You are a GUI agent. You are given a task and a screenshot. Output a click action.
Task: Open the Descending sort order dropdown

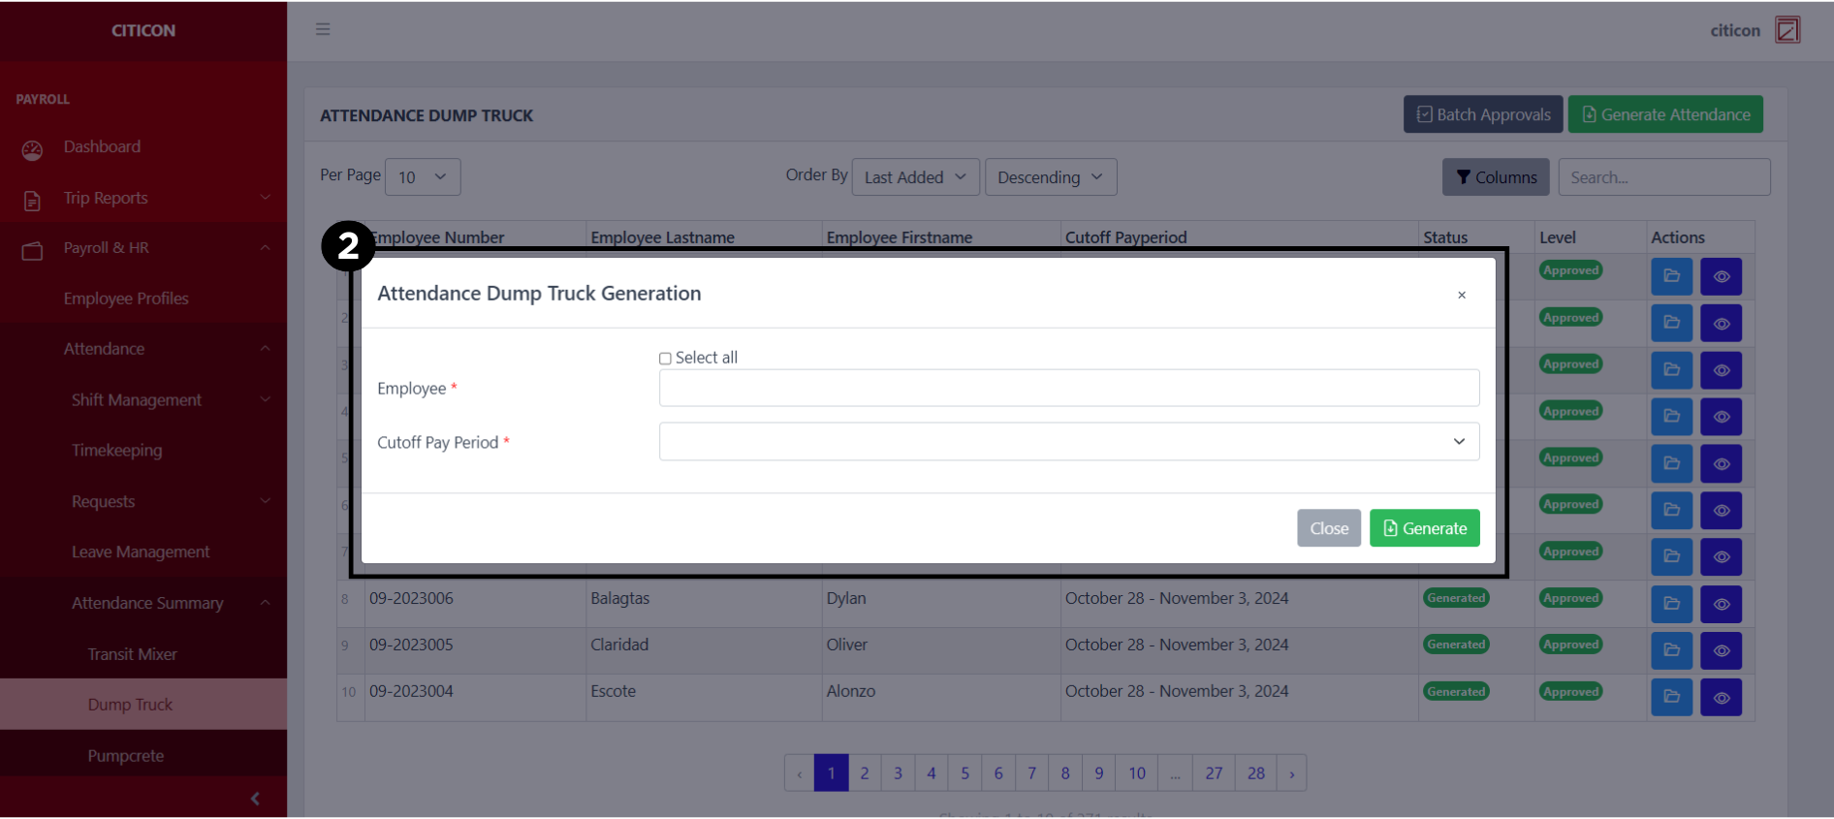pyautogui.click(x=1050, y=177)
